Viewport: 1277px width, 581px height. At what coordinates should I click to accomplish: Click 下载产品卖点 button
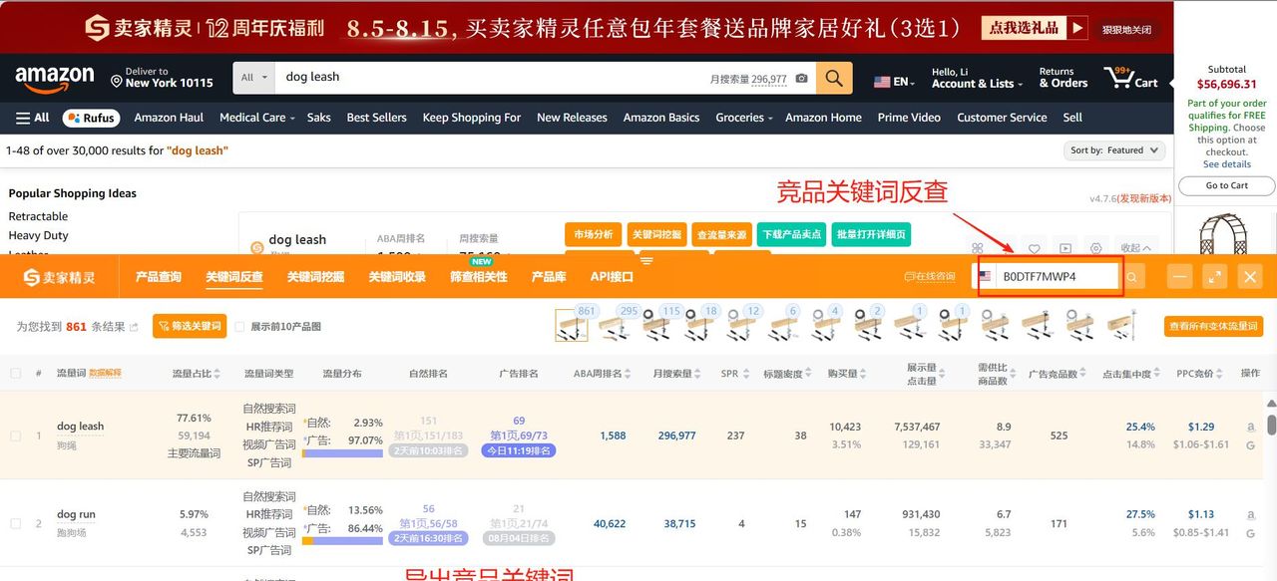791,234
